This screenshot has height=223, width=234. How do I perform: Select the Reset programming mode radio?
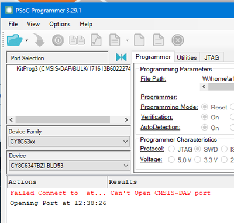(x=204, y=107)
